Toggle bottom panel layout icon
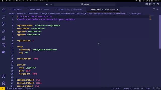The width and height of the screenshot is (161, 90). (150, 4)
